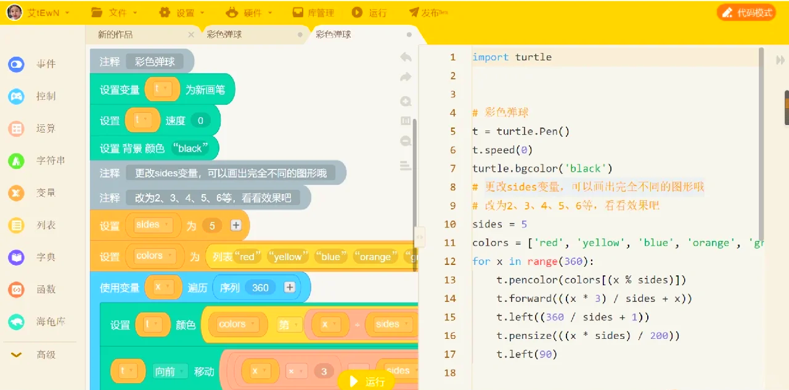
Task: Open the 向前 direction dropdown
Action: [170, 372]
